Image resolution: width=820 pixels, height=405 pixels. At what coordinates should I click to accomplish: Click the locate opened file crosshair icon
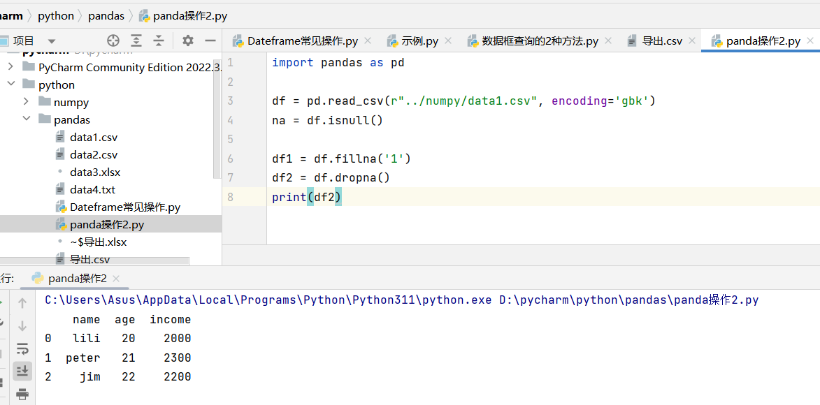(113, 40)
